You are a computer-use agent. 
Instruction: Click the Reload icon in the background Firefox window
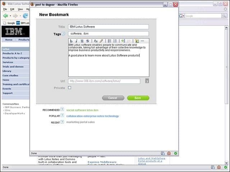coord(25,16)
